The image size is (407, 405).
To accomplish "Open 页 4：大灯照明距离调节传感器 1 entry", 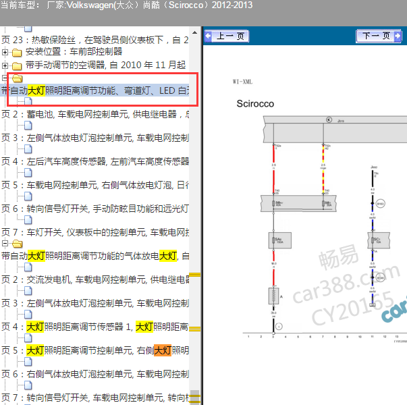I will [x=94, y=327].
